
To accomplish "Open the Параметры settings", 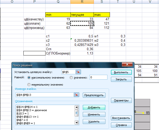I will point(121,100).
